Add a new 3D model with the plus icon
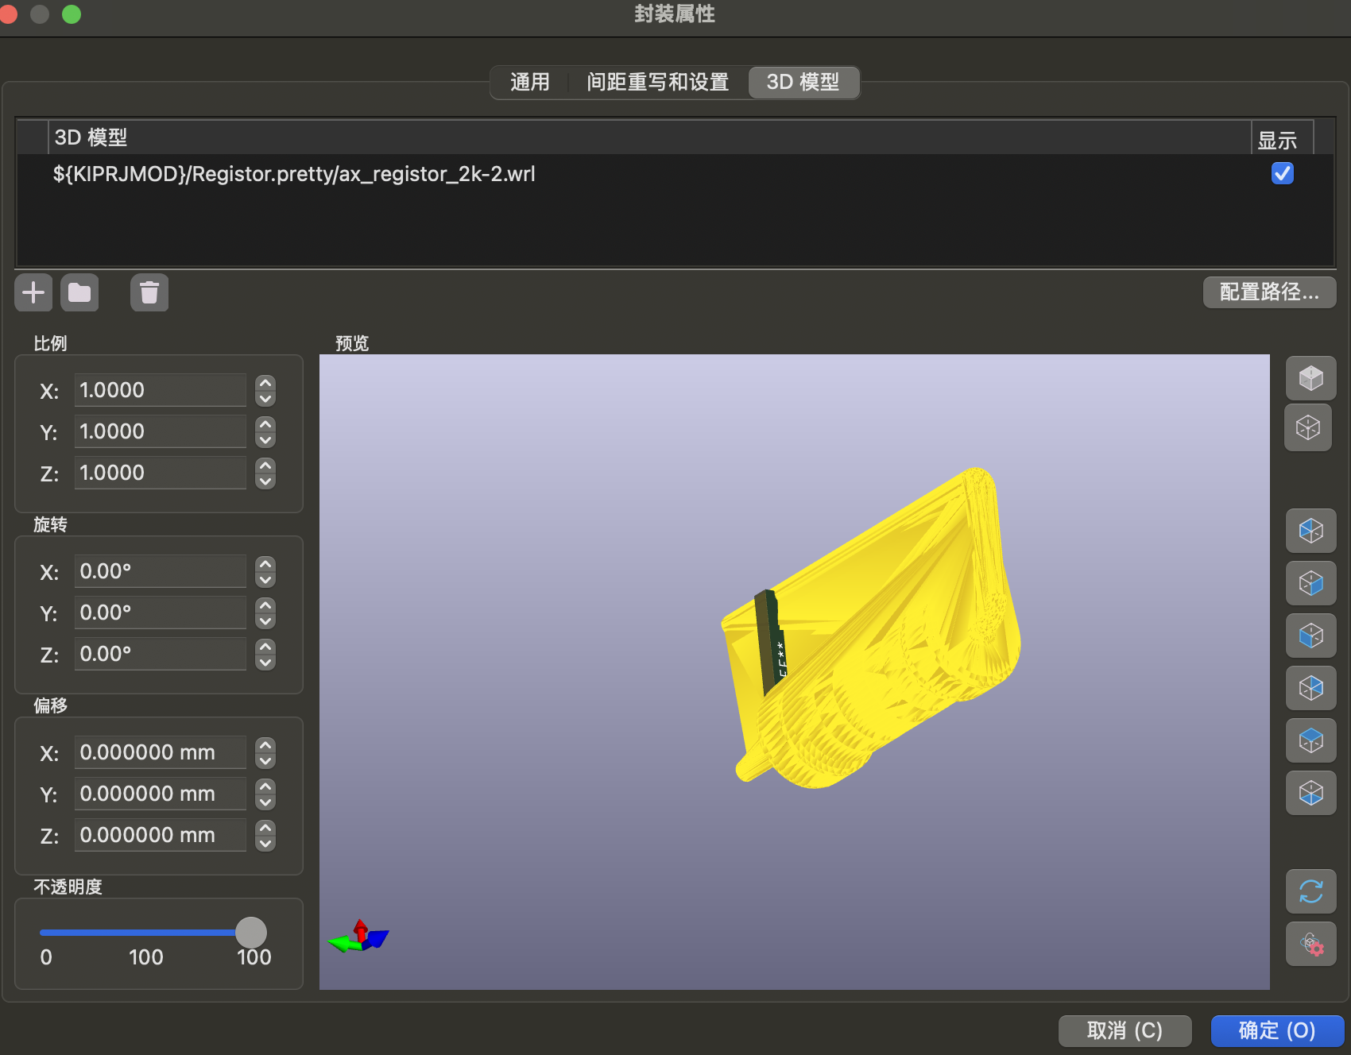This screenshot has height=1055, width=1351. [x=33, y=292]
